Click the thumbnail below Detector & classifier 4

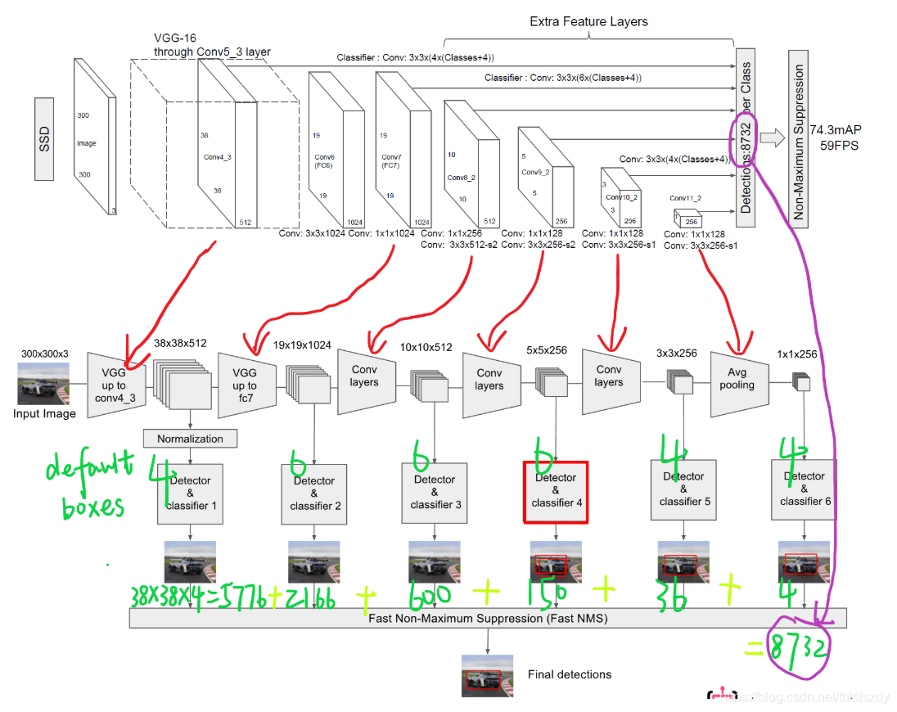coord(556,562)
